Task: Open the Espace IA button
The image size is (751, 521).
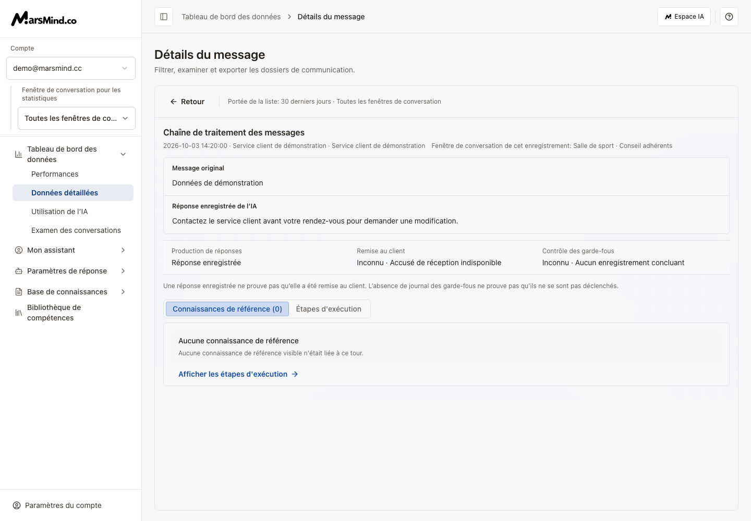Action: point(684,17)
